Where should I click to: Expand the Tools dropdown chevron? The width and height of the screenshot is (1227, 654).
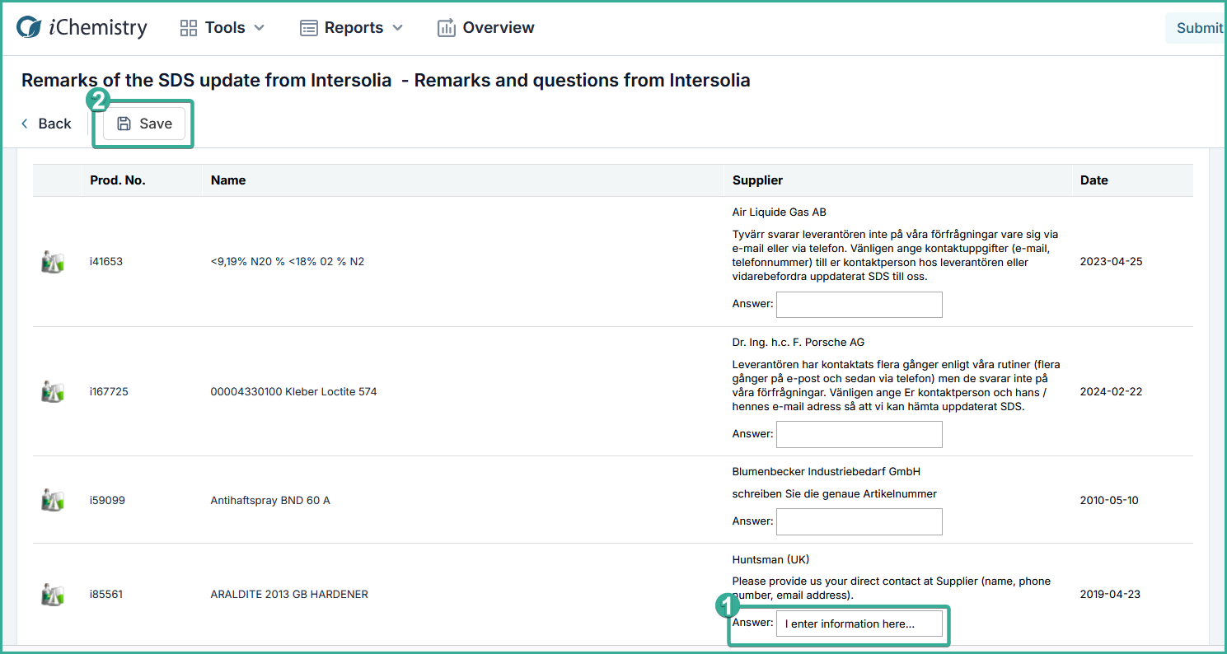tap(259, 28)
